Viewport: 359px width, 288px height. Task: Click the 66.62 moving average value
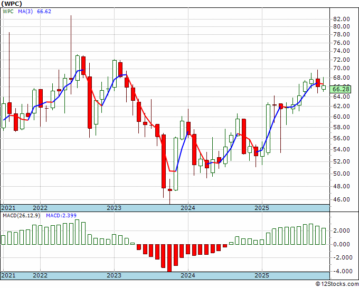(44, 12)
